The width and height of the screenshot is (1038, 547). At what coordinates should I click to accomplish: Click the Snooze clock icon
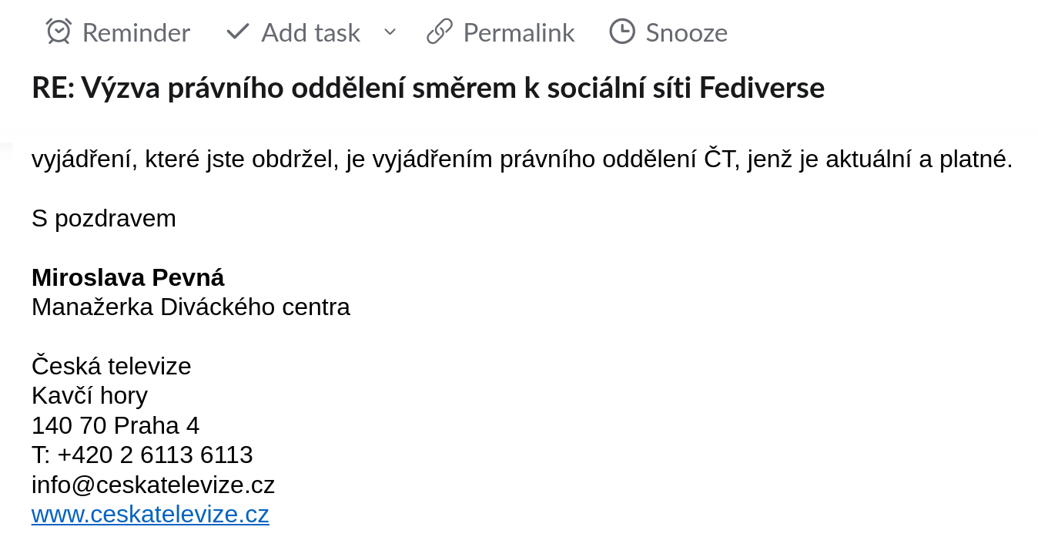pos(622,32)
